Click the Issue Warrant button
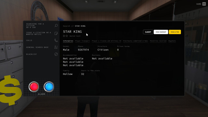Viewport: 208px width, 117px height. (161, 32)
